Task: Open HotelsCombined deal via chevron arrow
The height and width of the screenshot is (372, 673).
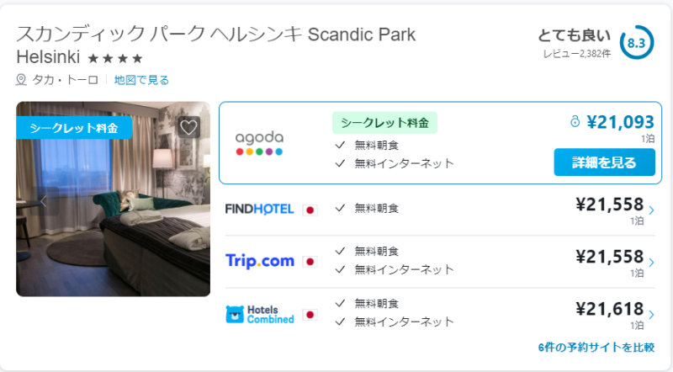Action: click(651, 315)
